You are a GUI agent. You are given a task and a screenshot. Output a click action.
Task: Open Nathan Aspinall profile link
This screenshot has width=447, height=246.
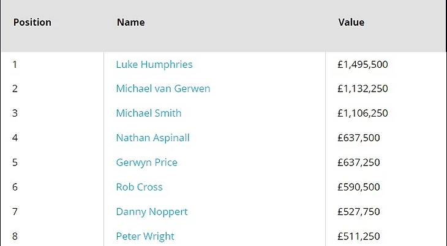click(153, 138)
